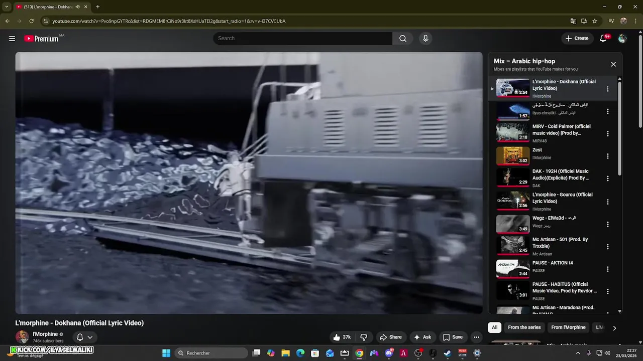Screen dimensions: 643x361
Task: Open Chrome profile avatar
Action: [x=623, y=21]
